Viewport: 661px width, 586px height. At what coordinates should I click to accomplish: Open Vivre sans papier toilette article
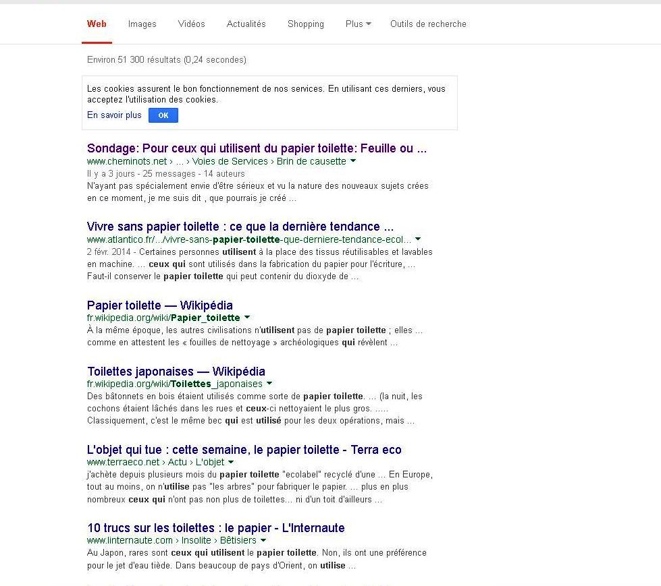pos(240,227)
